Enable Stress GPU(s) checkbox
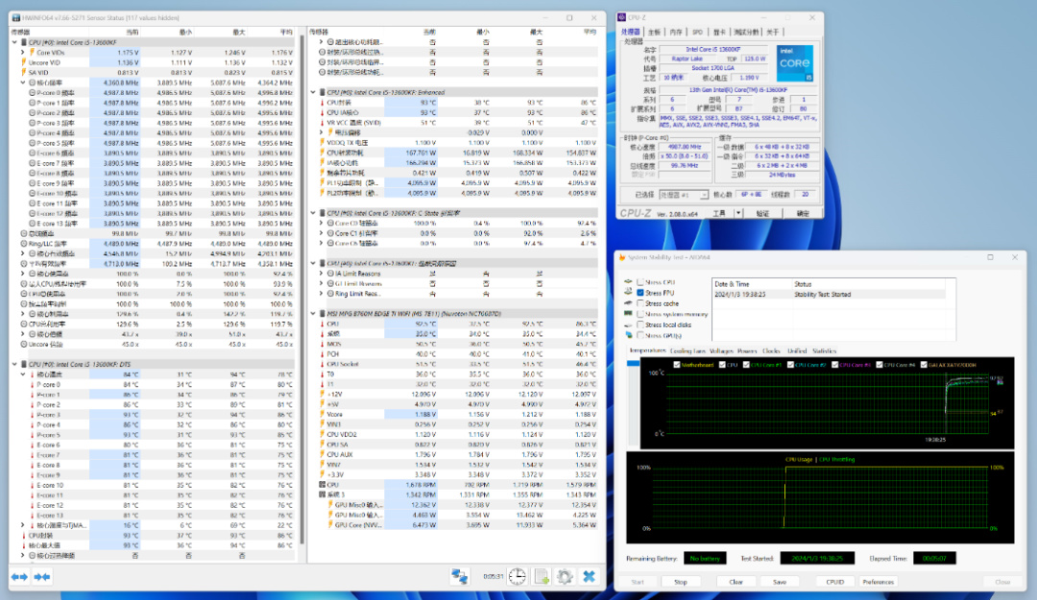The image size is (1037, 600). pos(640,335)
